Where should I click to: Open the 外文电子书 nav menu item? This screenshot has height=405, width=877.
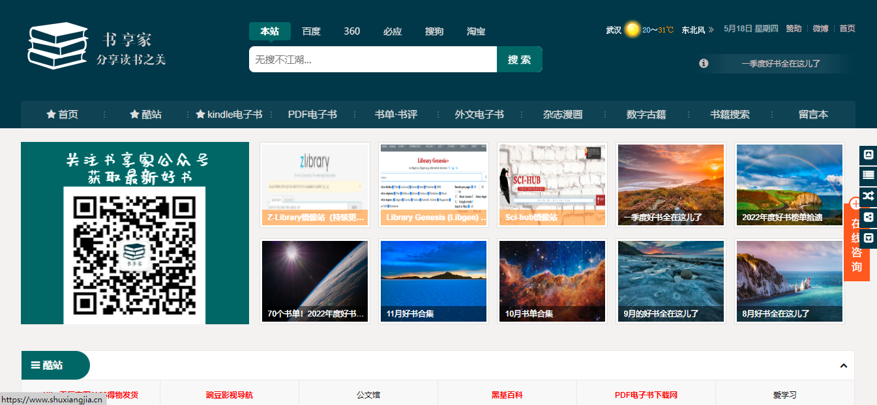[x=479, y=115]
